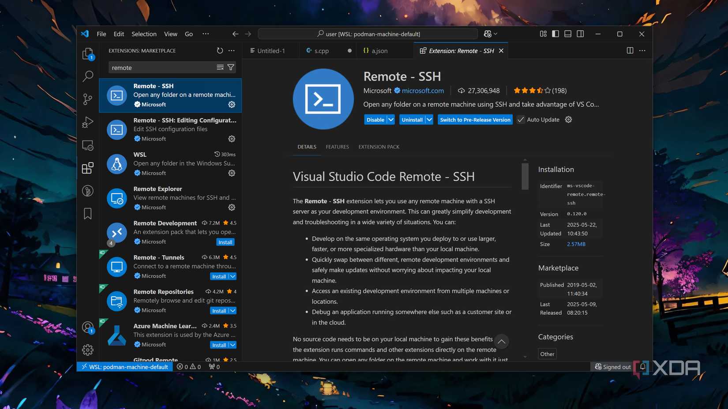The width and height of the screenshot is (728, 409).
Task: Open the Explorer view in the activity bar
Action: (x=87, y=53)
